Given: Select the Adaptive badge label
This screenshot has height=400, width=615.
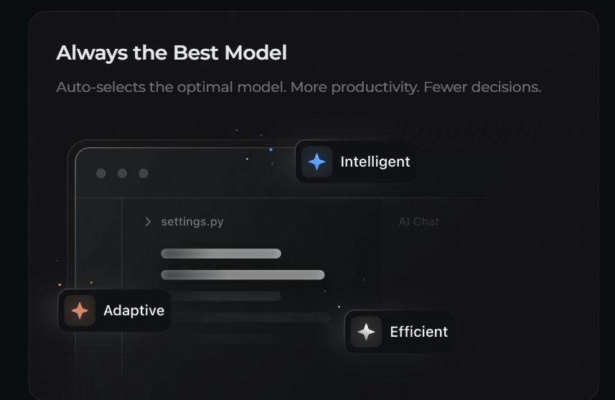Looking at the screenshot, I should pos(133,310).
